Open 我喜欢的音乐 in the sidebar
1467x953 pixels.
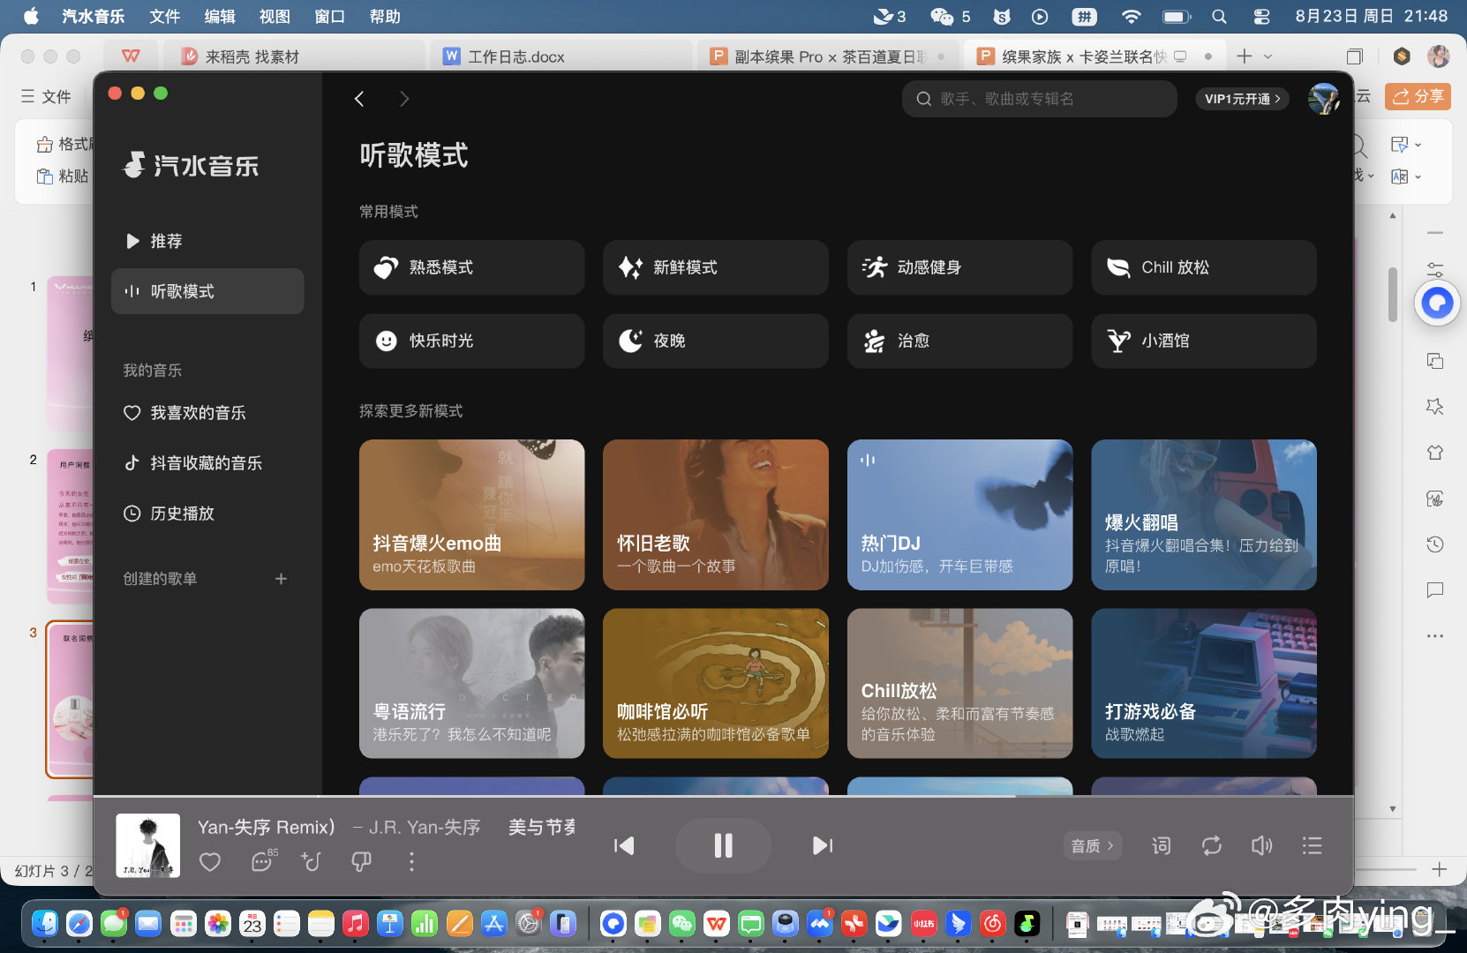207,413
